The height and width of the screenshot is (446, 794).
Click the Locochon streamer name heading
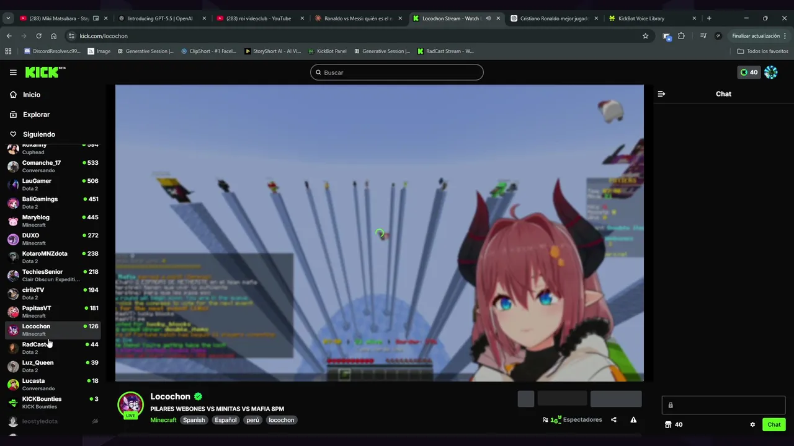point(170,396)
